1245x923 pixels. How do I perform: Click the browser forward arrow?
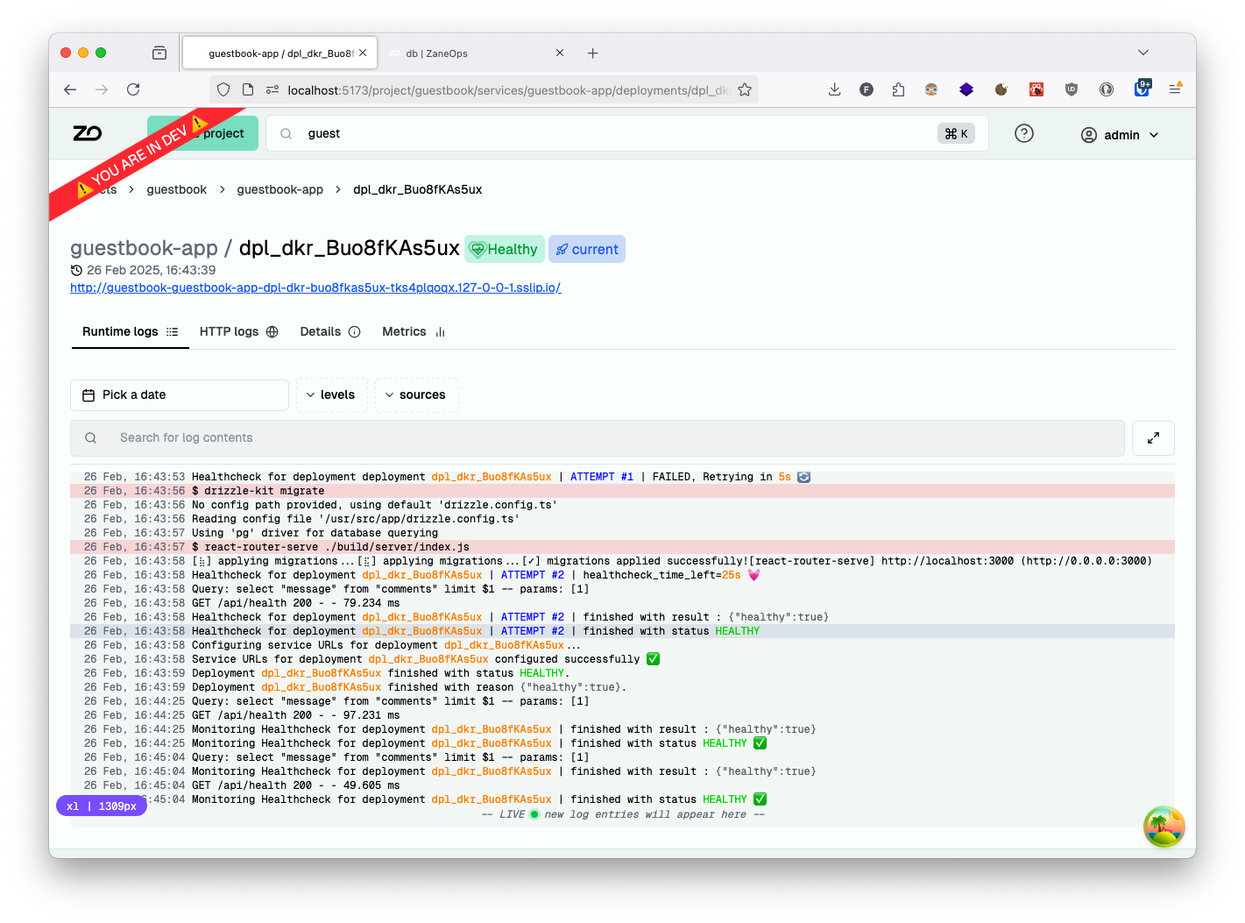(x=102, y=89)
